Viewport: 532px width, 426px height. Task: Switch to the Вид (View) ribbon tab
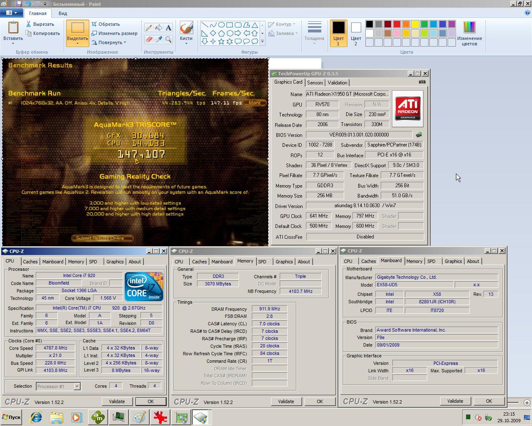point(63,13)
